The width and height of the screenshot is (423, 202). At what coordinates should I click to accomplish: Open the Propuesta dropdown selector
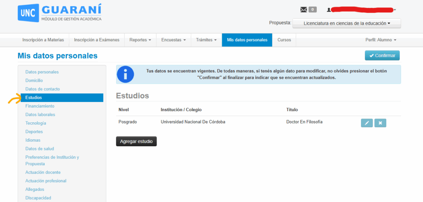(347, 24)
